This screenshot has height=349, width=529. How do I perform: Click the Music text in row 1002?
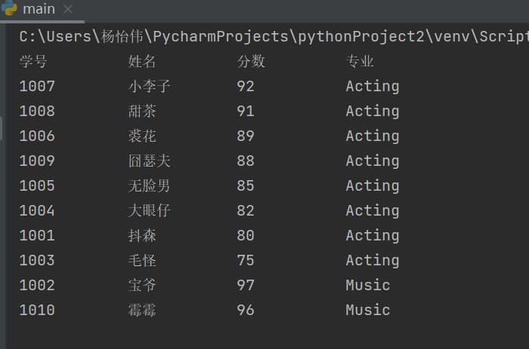(368, 286)
